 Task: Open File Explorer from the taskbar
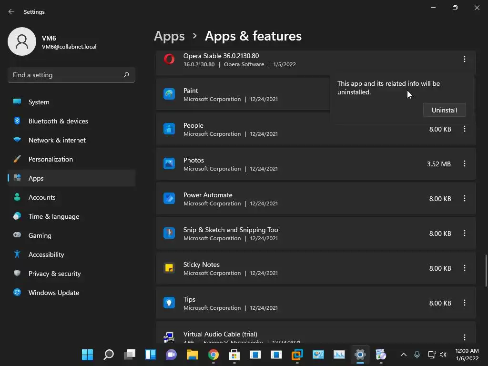click(x=193, y=355)
